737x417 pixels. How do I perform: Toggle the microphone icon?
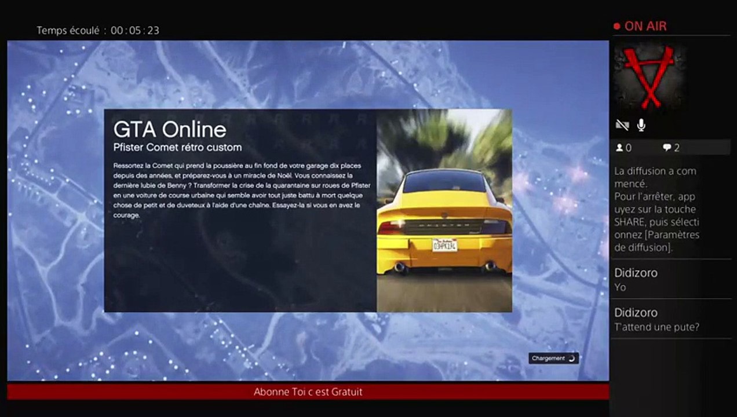pos(641,125)
